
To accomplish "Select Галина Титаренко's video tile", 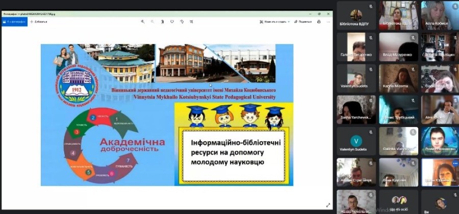I will coord(356,47).
